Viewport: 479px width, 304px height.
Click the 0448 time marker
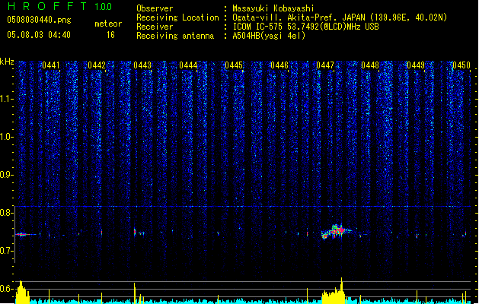pyautogui.click(x=370, y=65)
